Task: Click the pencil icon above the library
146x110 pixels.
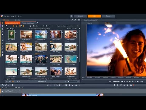Action: [72, 20]
